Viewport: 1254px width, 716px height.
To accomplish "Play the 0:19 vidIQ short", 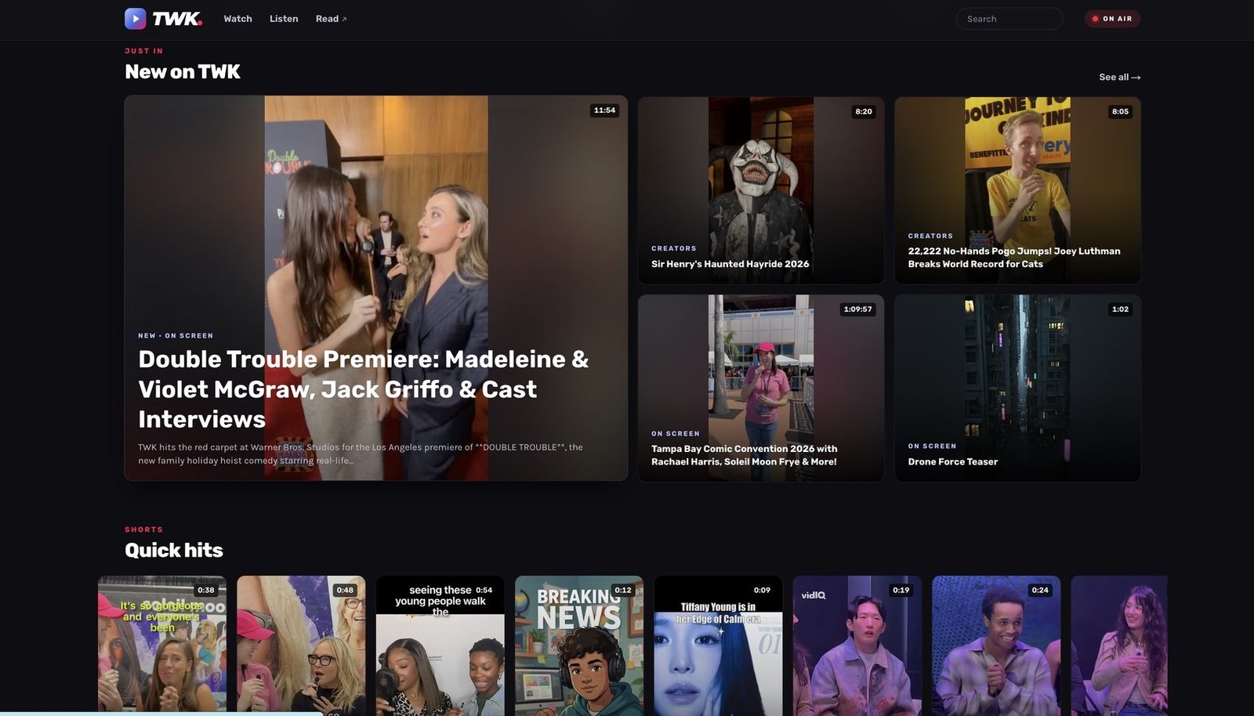I will [857, 645].
